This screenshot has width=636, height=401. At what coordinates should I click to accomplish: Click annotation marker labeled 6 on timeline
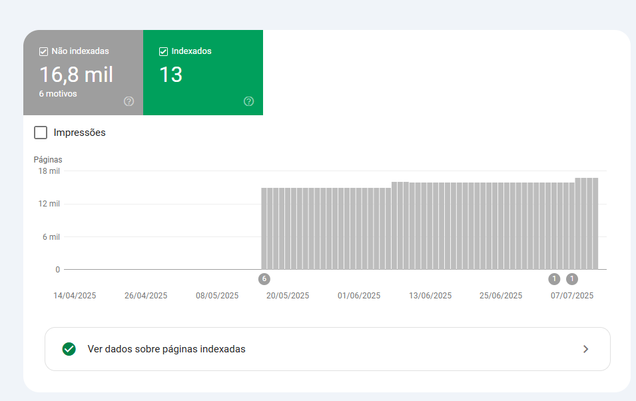(264, 278)
